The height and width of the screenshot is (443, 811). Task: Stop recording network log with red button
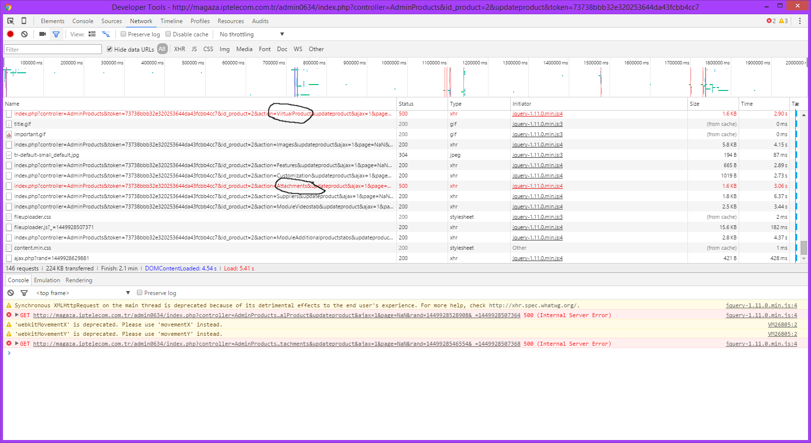[10, 34]
